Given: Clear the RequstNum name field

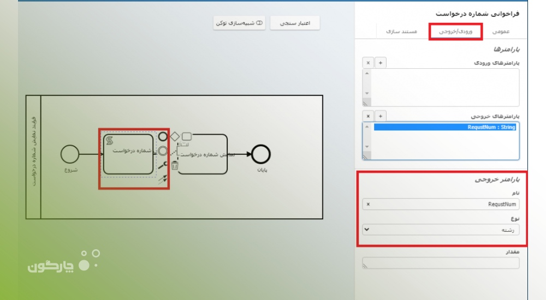Looking at the screenshot, I should coord(368,205).
